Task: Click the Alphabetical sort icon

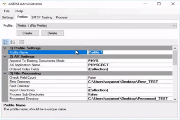Action: click(x=13, y=42)
